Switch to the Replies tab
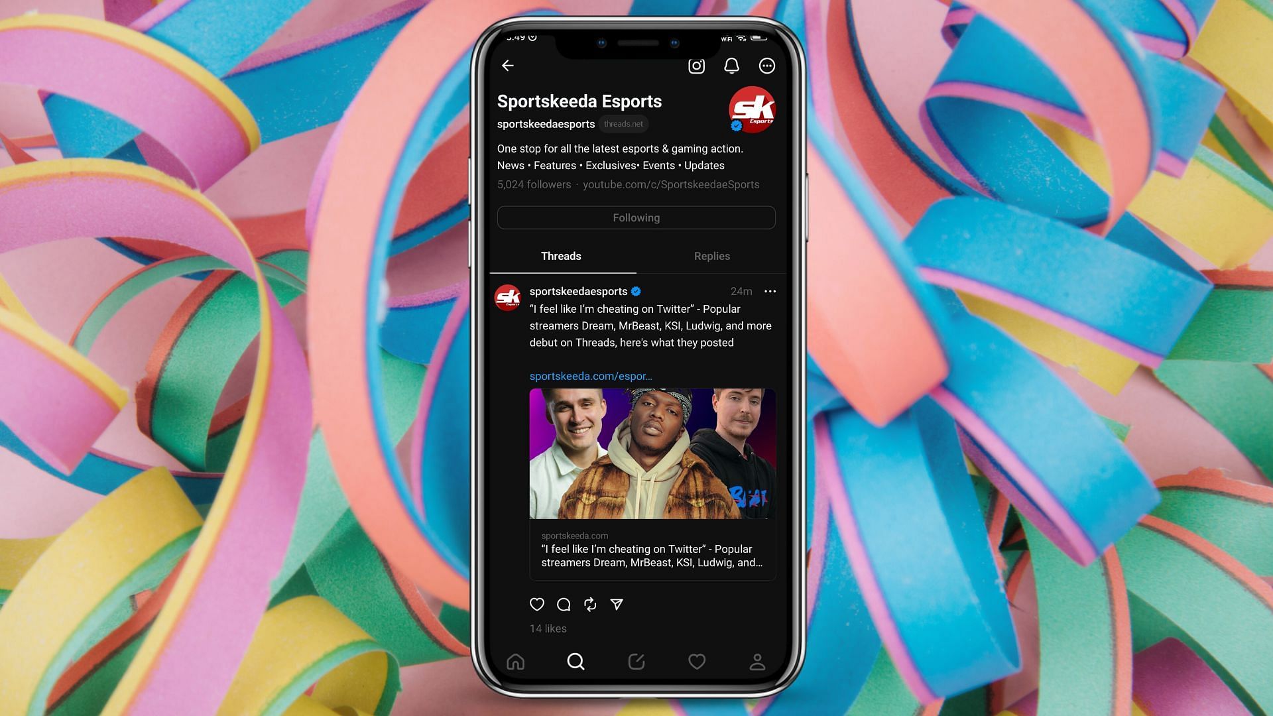1273x716 pixels. (x=711, y=256)
